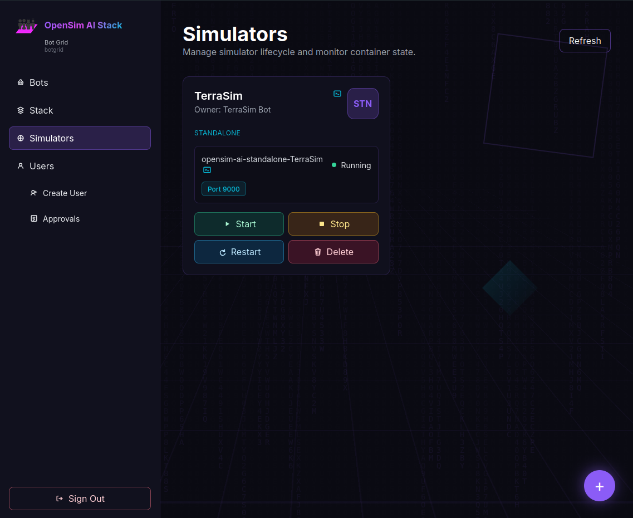
Task: Refresh the simulators list
Action: tap(585, 41)
